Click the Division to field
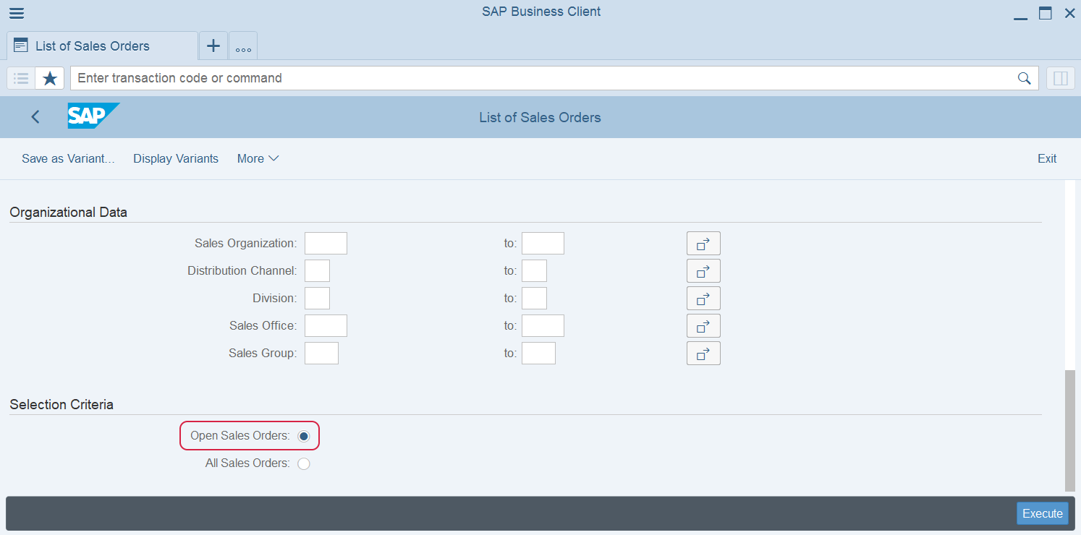Image resolution: width=1081 pixels, height=535 pixels. pos(534,299)
